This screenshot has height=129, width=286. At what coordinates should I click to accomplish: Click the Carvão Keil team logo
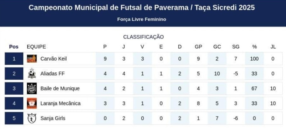click(32, 59)
